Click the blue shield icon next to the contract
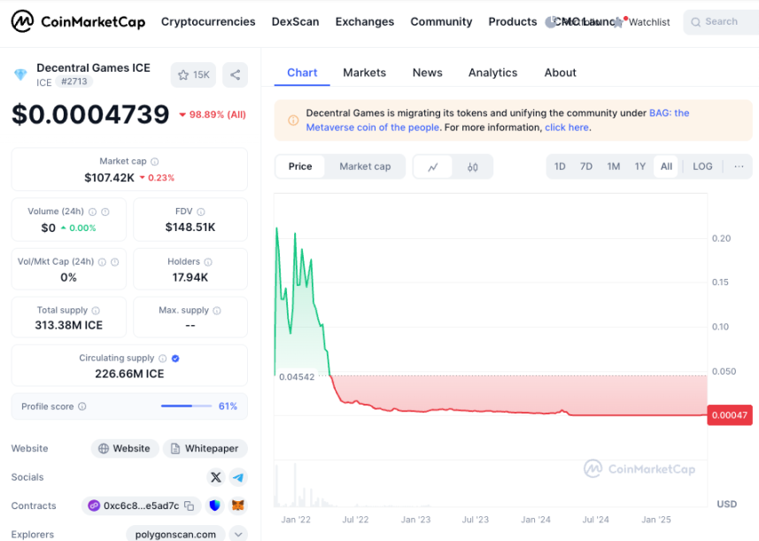The image size is (759, 541). tap(215, 506)
